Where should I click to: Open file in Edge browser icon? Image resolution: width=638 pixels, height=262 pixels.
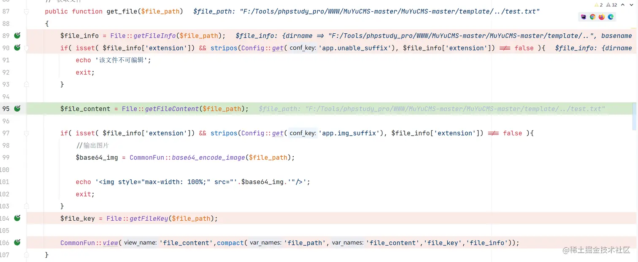(x=611, y=17)
